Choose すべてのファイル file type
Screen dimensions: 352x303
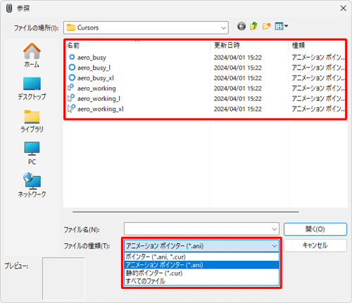tap(201, 281)
